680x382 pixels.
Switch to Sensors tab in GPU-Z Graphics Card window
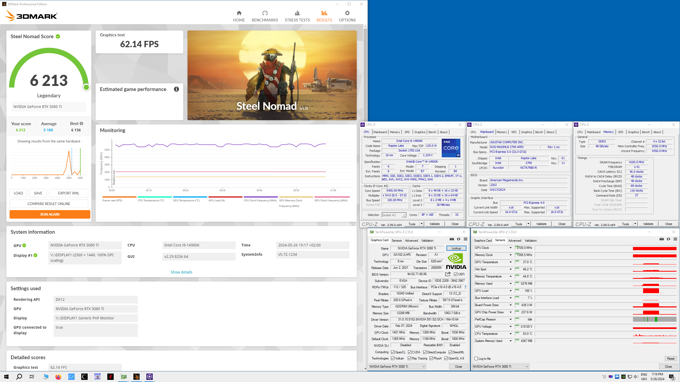(x=397, y=241)
